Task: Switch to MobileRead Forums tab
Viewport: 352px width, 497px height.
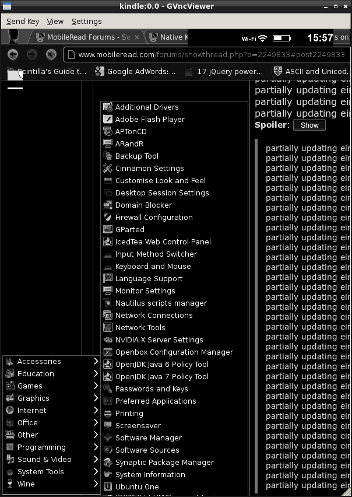Action: tap(87, 37)
